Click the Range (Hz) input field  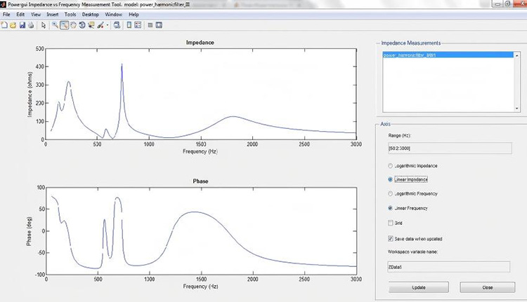(450, 148)
